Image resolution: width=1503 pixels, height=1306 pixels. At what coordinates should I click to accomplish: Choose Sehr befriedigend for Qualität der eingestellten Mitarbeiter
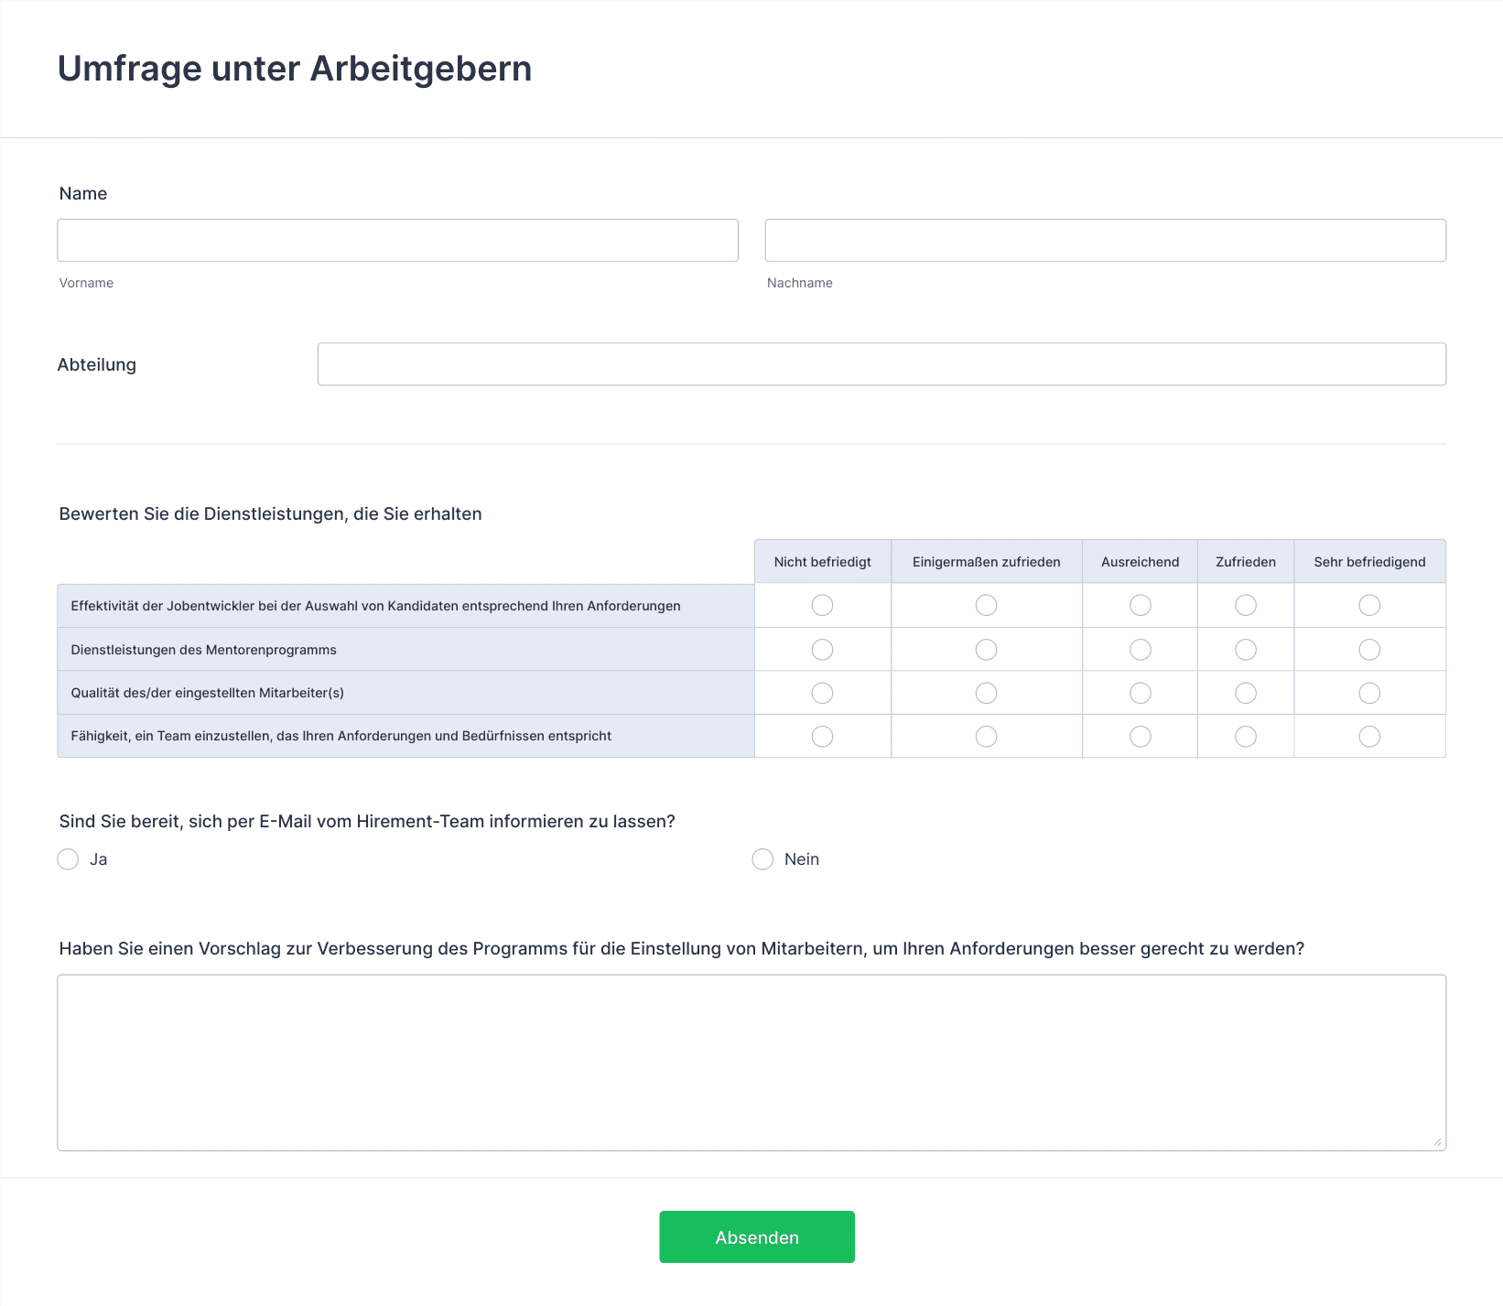coord(1368,694)
